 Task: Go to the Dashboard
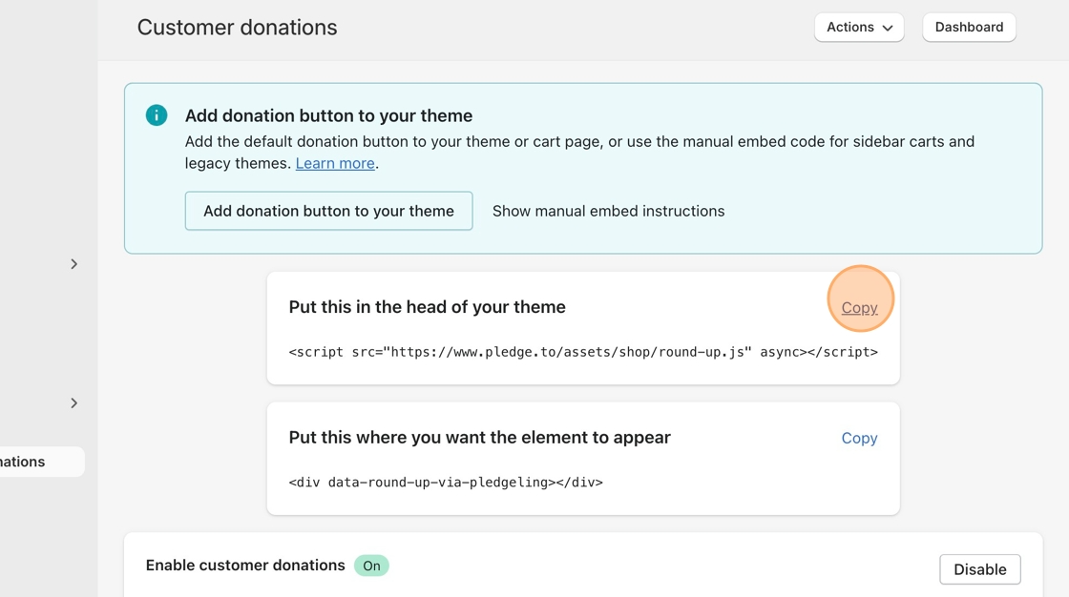969,28
